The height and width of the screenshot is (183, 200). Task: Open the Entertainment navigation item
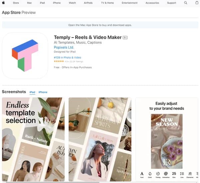point(130,3)
